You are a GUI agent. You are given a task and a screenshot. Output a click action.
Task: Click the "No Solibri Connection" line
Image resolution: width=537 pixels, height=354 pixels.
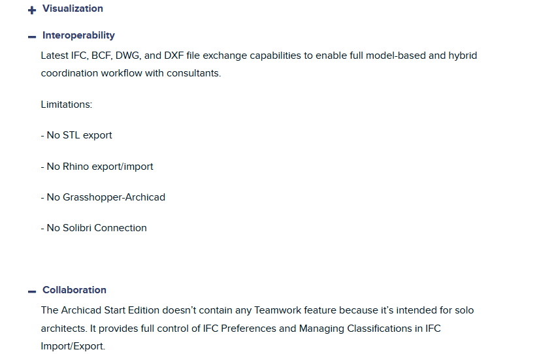click(x=93, y=228)
